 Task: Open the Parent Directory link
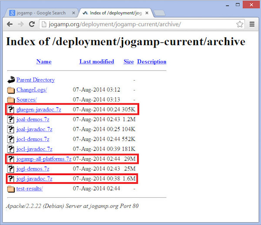click(36, 80)
